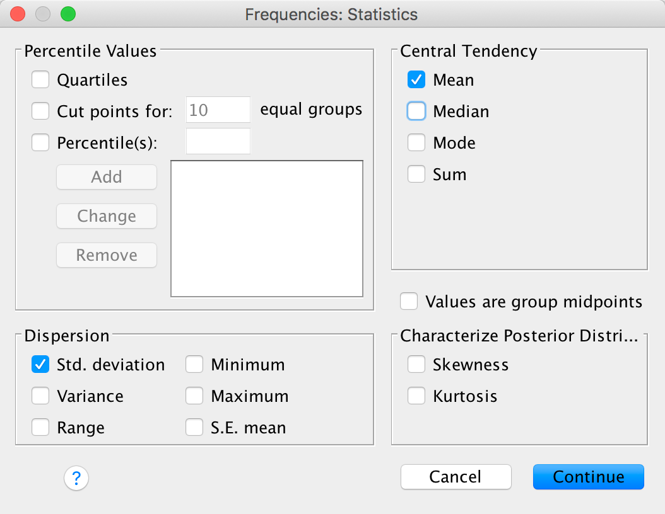Enable the Quartiles checkbox
This screenshot has height=514, width=665.
40,80
